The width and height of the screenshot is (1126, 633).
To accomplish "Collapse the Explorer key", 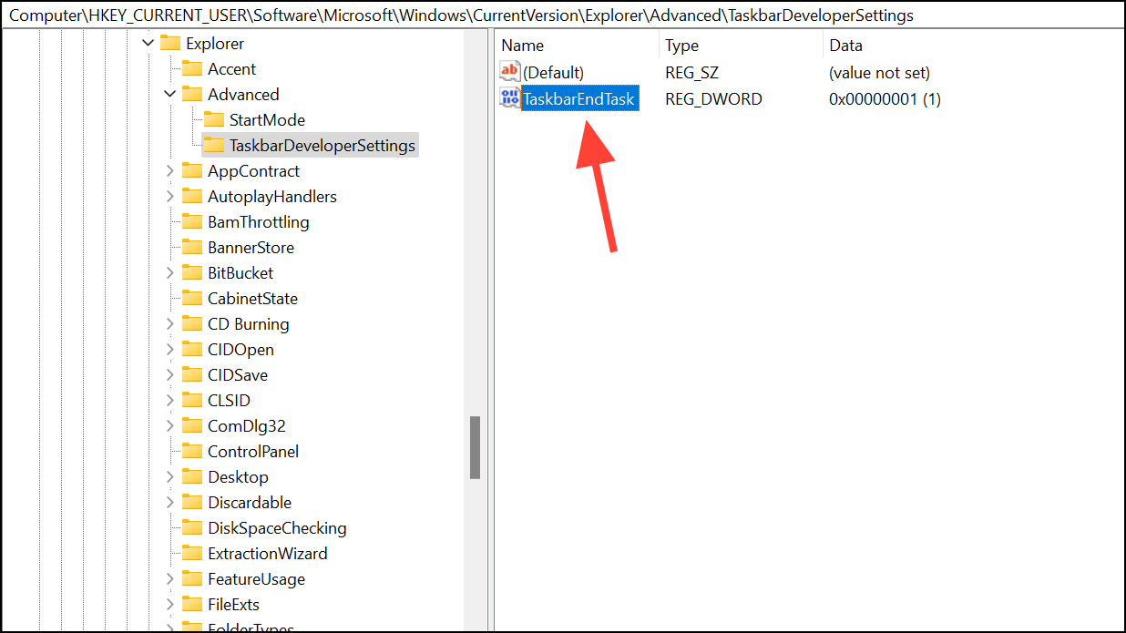I will pos(148,43).
